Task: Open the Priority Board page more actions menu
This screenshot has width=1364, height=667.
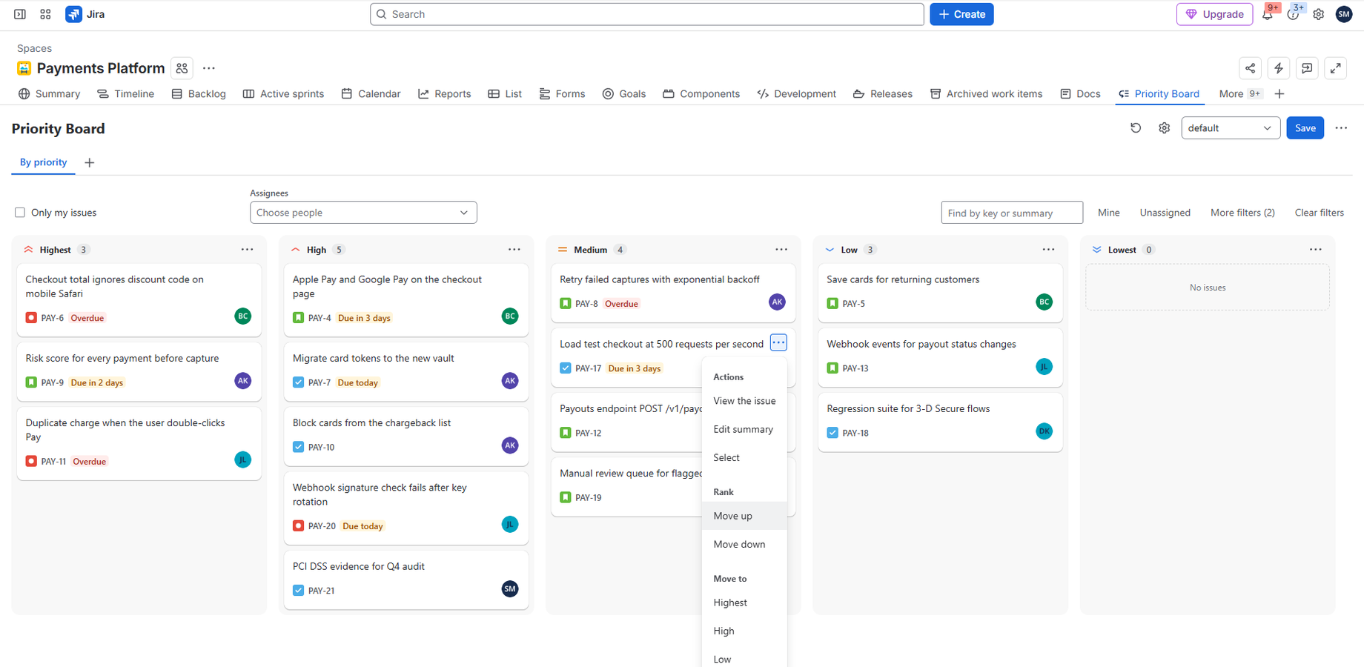Action: click(1341, 128)
